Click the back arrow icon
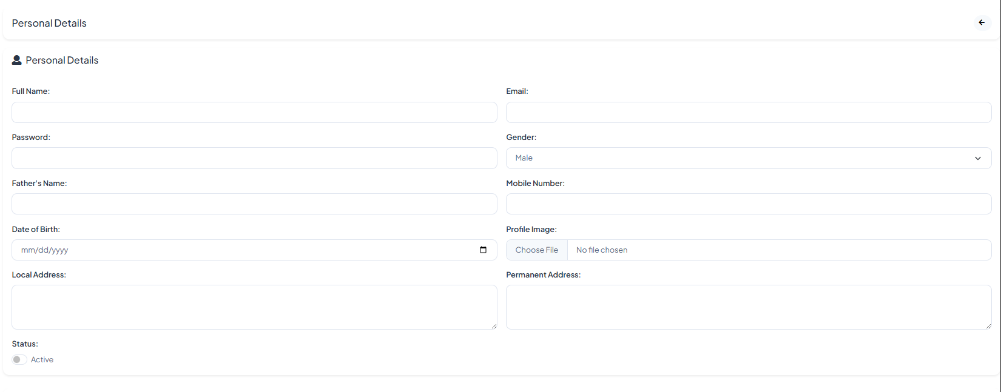 (x=982, y=22)
